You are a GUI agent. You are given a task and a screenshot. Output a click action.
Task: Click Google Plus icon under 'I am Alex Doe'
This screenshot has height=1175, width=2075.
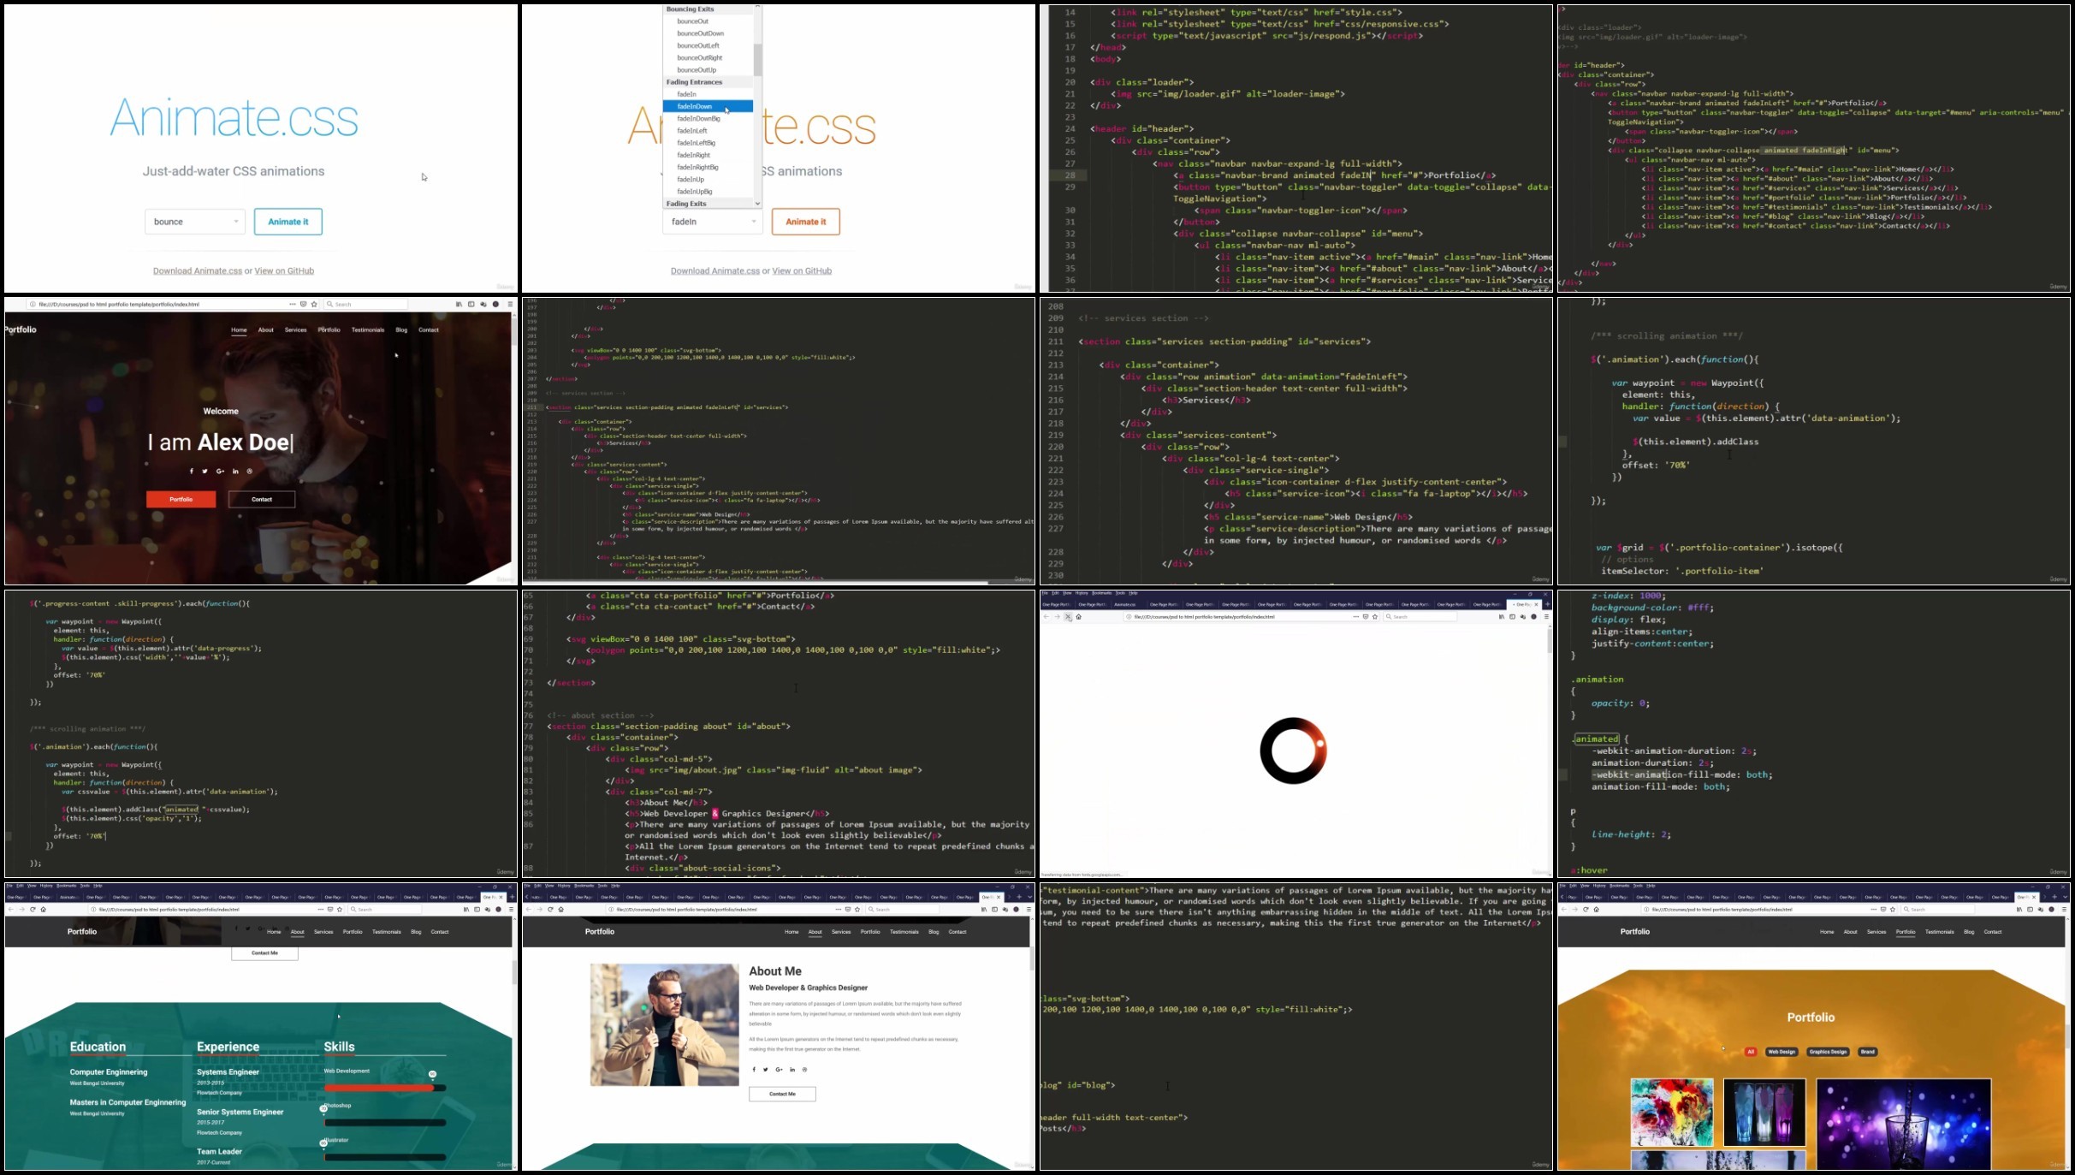pyautogui.click(x=220, y=472)
